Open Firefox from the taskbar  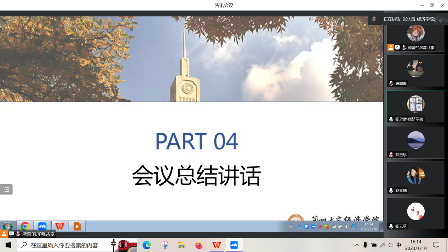199,245
